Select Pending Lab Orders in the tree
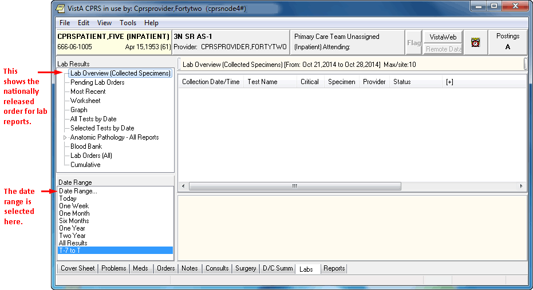The image size is (533, 290). 97,82
